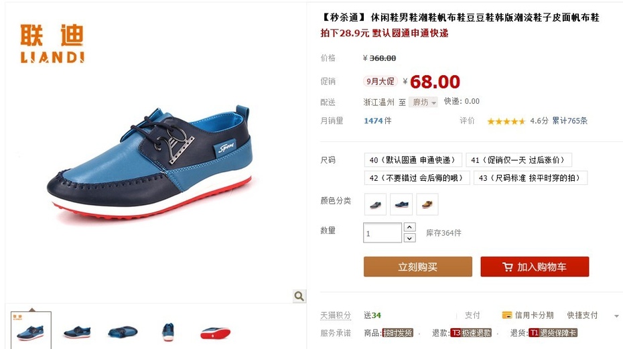Select size 40 option

pyautogui.click(x=413, y=160)
